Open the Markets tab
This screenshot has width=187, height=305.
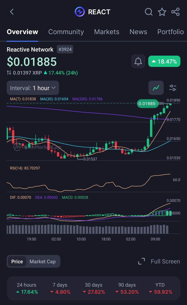(107, 32)
